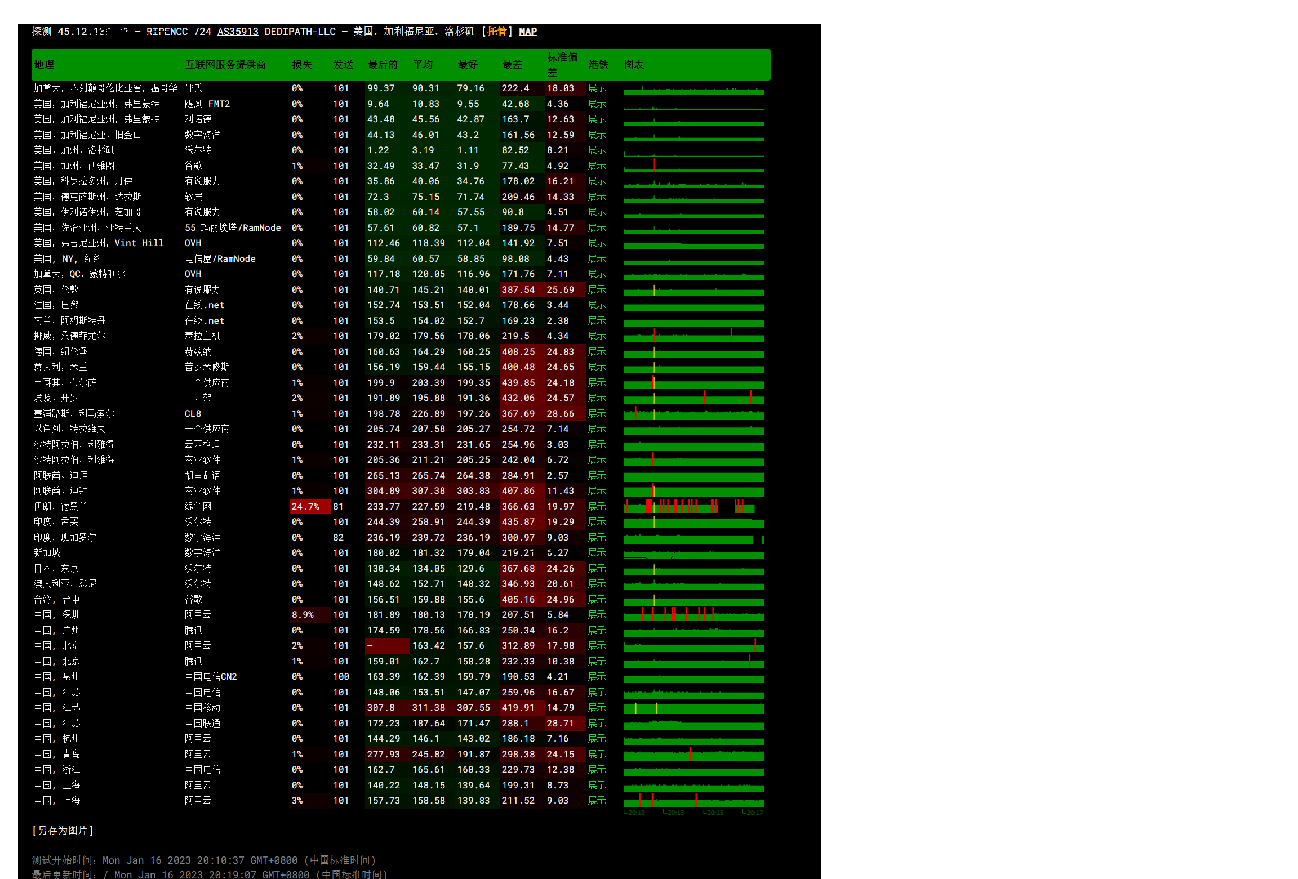1298x879 pixels.
Task: Click the MAP link in header
Action: pyautogui.click(x=527, y=32)
